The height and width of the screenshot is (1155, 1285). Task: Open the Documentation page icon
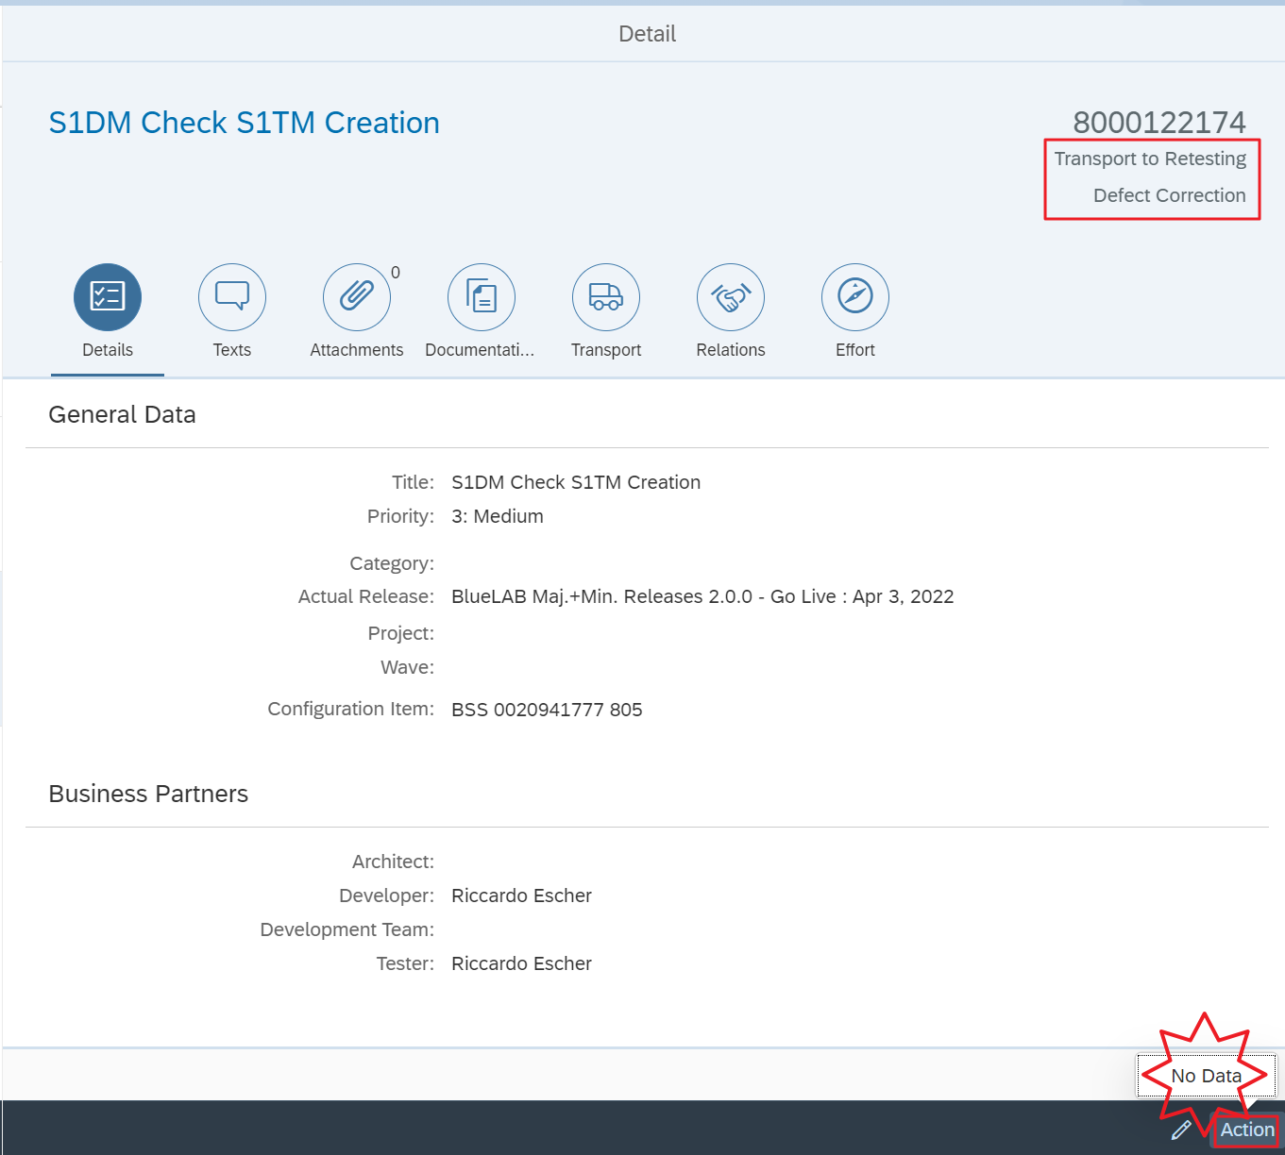tap(482, 296)
